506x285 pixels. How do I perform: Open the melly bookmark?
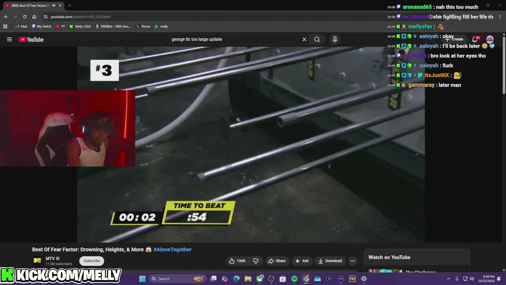click(161, 27)
